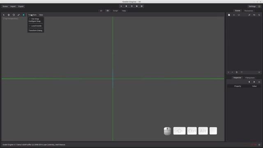
Task: Click the script icon in Scene dock
Action: click(x=259, y=15)
